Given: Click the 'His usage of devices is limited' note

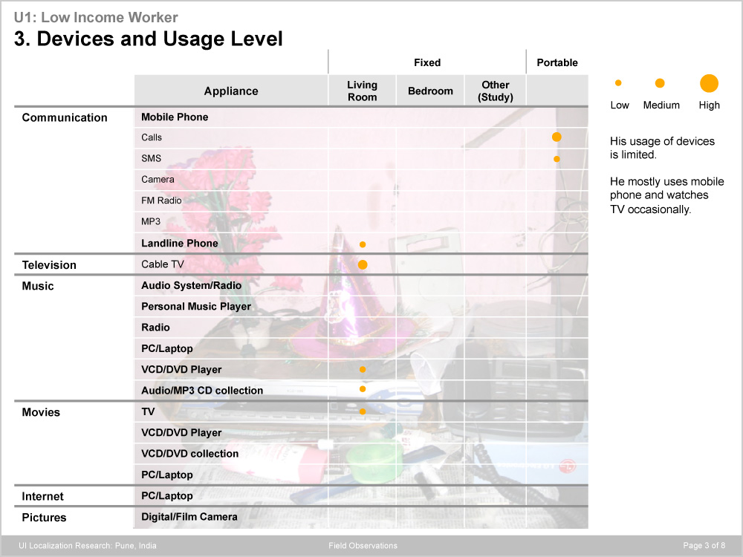Looking at the screenshot, I should tap(662, 148).
